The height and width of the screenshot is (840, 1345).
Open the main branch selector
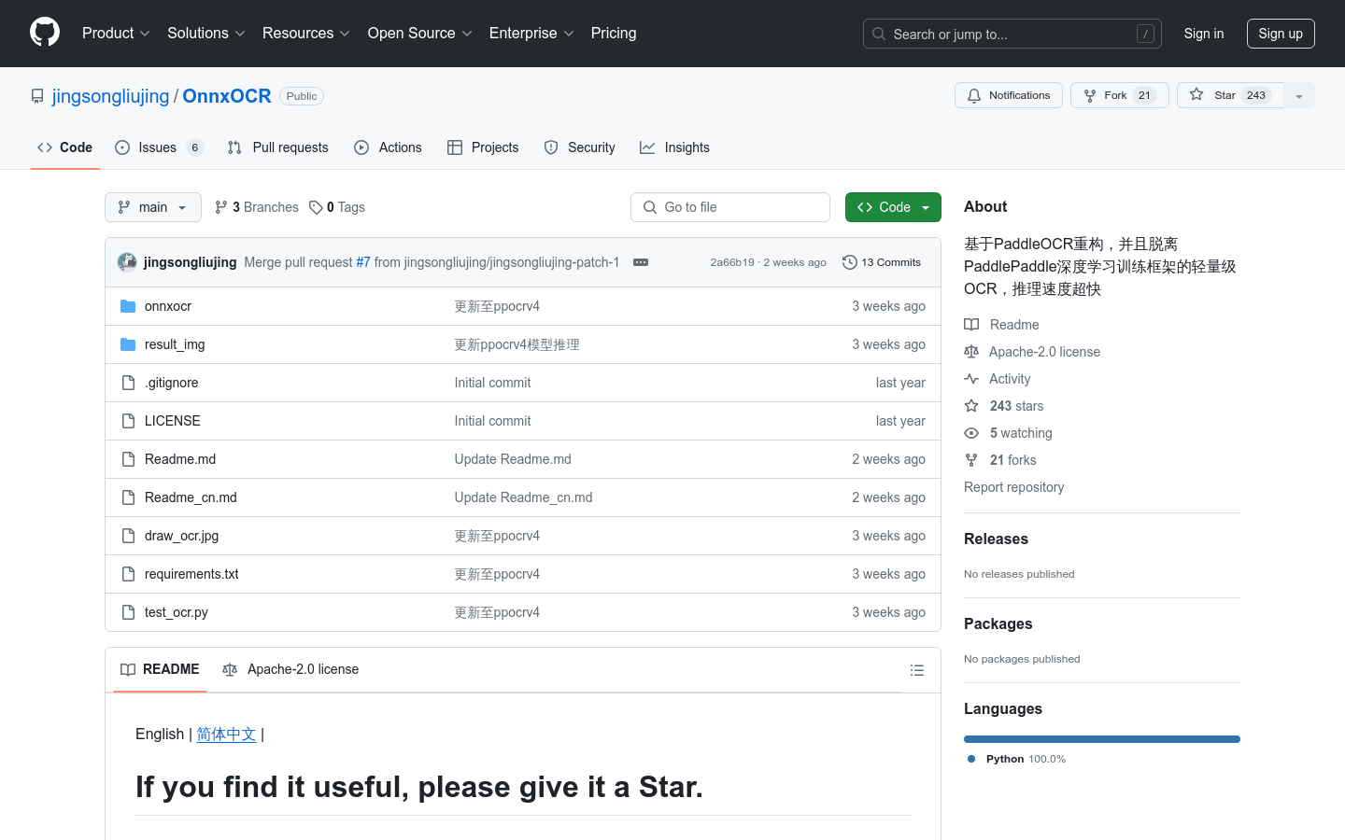(153, 207)
